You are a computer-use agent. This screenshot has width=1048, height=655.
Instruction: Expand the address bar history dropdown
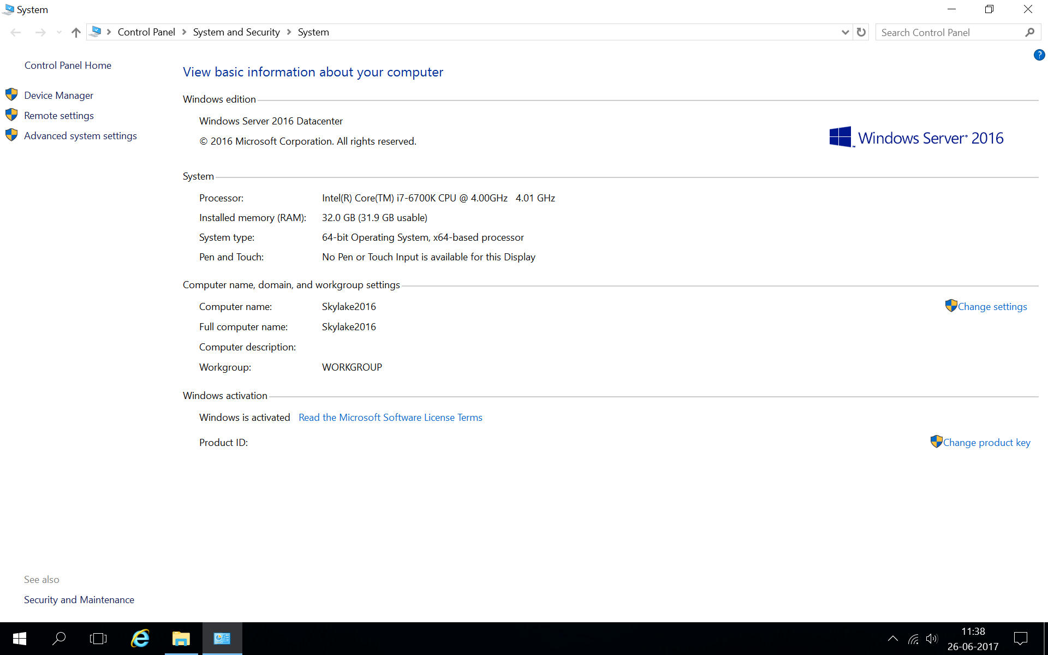[x=845, y=32]
